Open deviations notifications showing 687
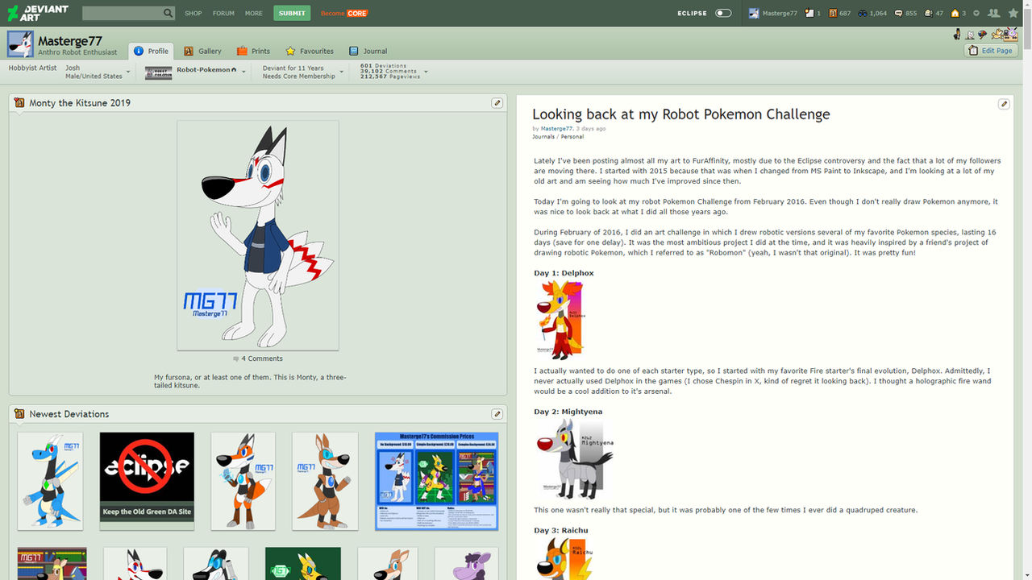This screenshot has width=1032, height=580. (x=839, y=13)
